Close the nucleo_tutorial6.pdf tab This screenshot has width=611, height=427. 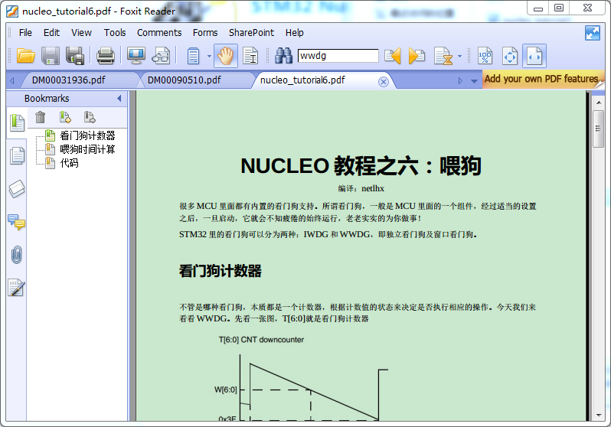pyautogui.click(x=384, y=81)
